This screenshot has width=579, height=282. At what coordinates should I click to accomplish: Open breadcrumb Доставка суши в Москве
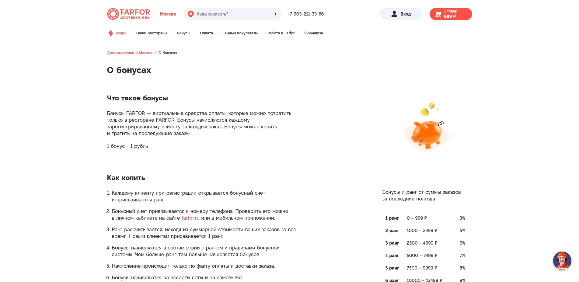click(129, 53)
